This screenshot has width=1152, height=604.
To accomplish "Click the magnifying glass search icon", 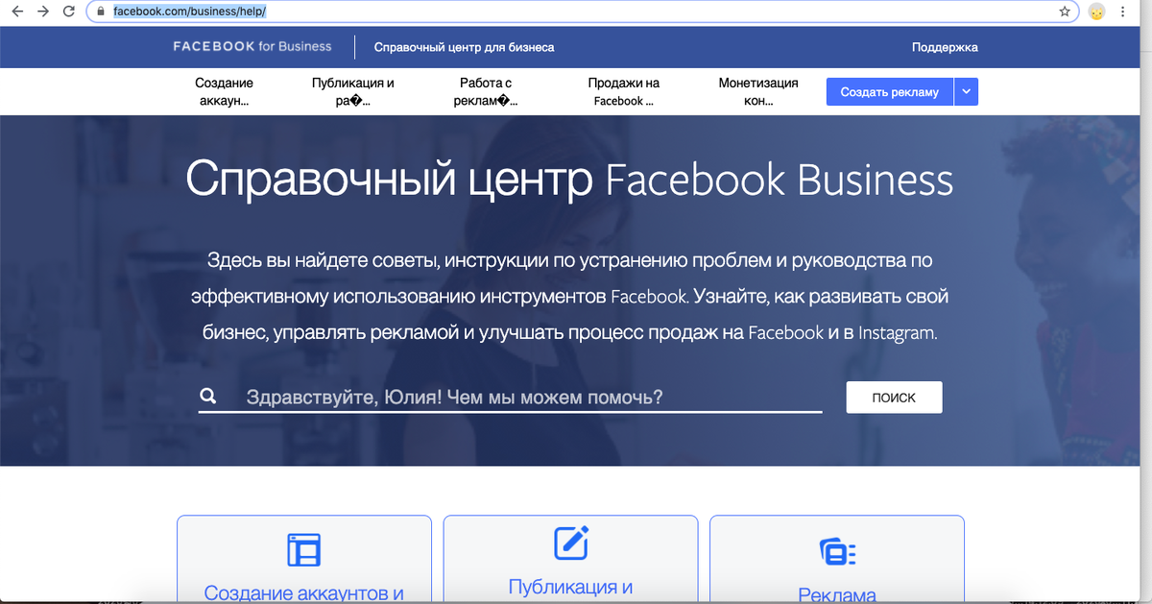I will coord(207,397).
